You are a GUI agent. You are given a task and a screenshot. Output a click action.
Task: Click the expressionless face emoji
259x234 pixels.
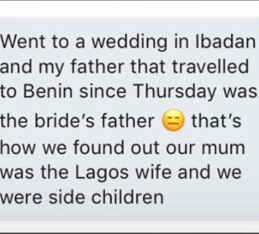[174, 120]
